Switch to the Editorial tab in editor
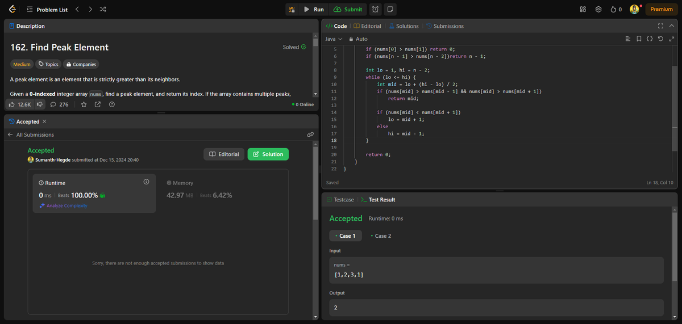Screen dimensions: 682x324 [368, 26]
